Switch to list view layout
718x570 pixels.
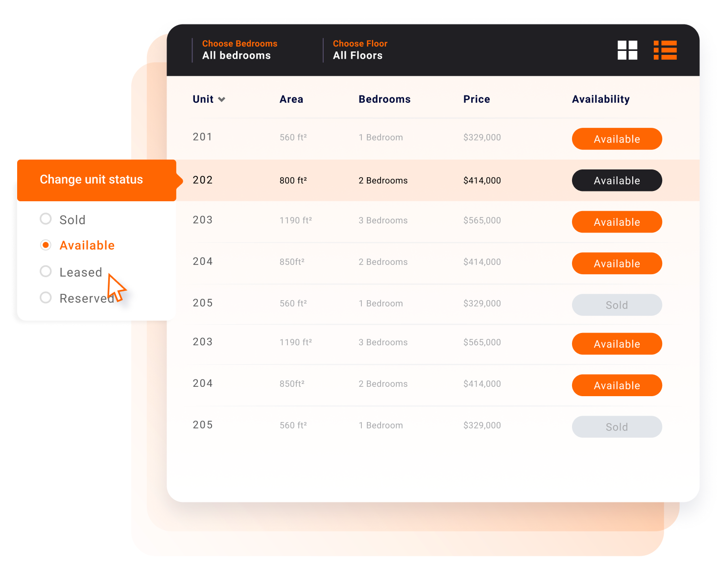pyautogui.click(x=666, y=50)
